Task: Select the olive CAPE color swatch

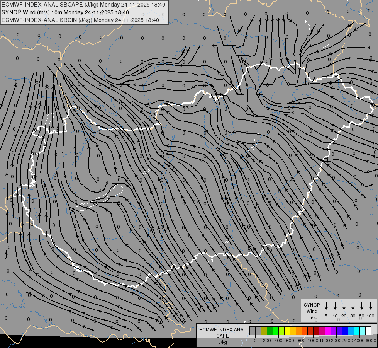Action: pyautogui.click(x=264, y=331)
